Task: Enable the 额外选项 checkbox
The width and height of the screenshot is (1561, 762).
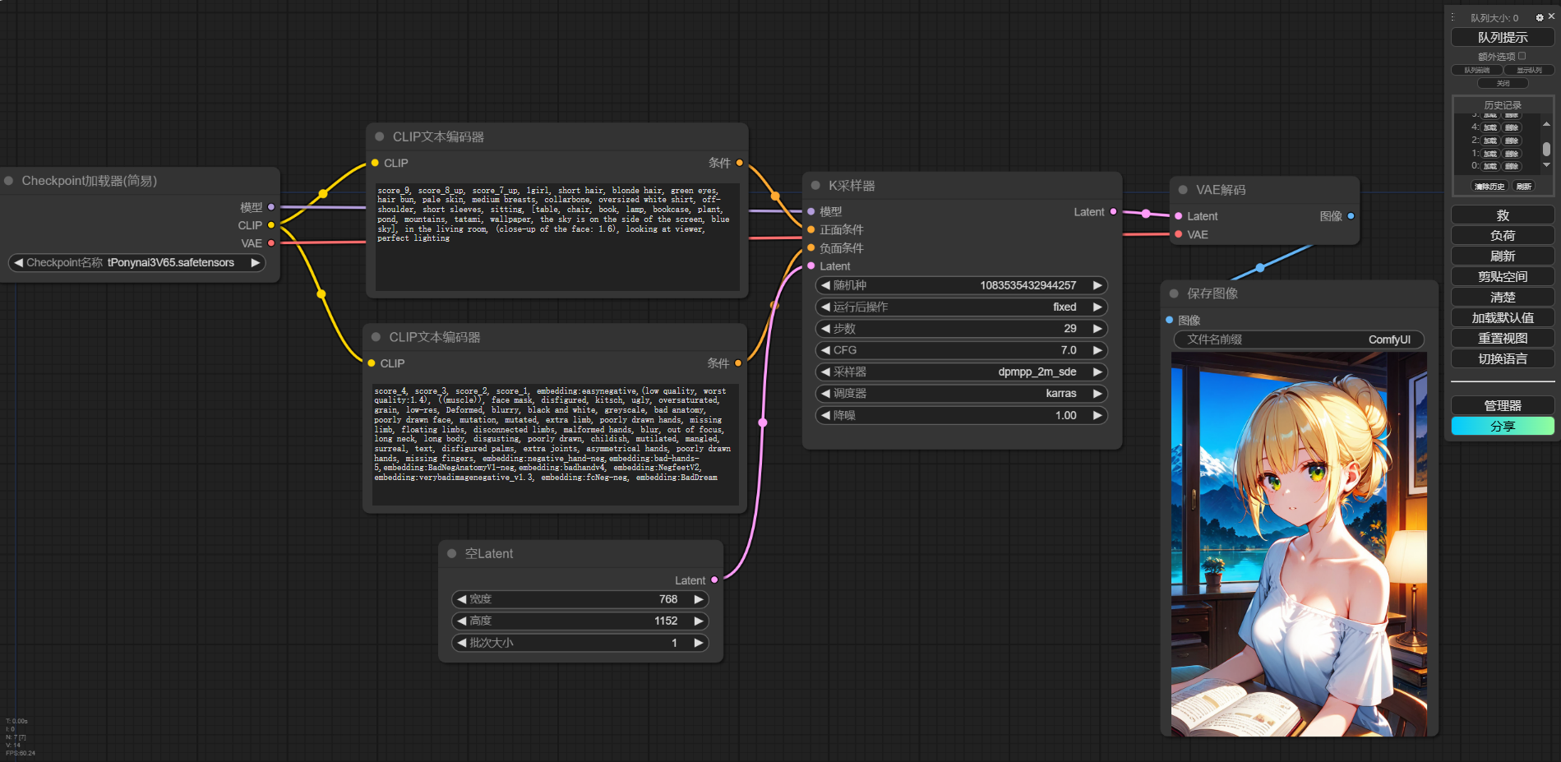Action: click(1522, 56)
